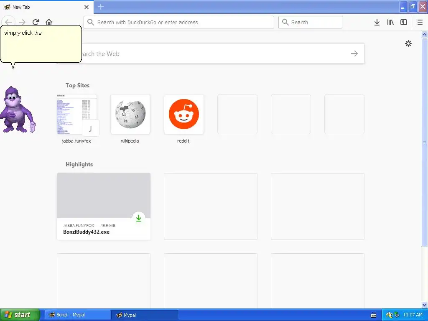Click the Bonzi speech bubble
Image resolution: width=428 pixels, height=321 pixels.
click(41, 44)
